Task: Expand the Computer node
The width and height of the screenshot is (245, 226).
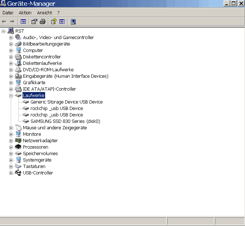Action: pyautogui.click(x=11, y=51)
